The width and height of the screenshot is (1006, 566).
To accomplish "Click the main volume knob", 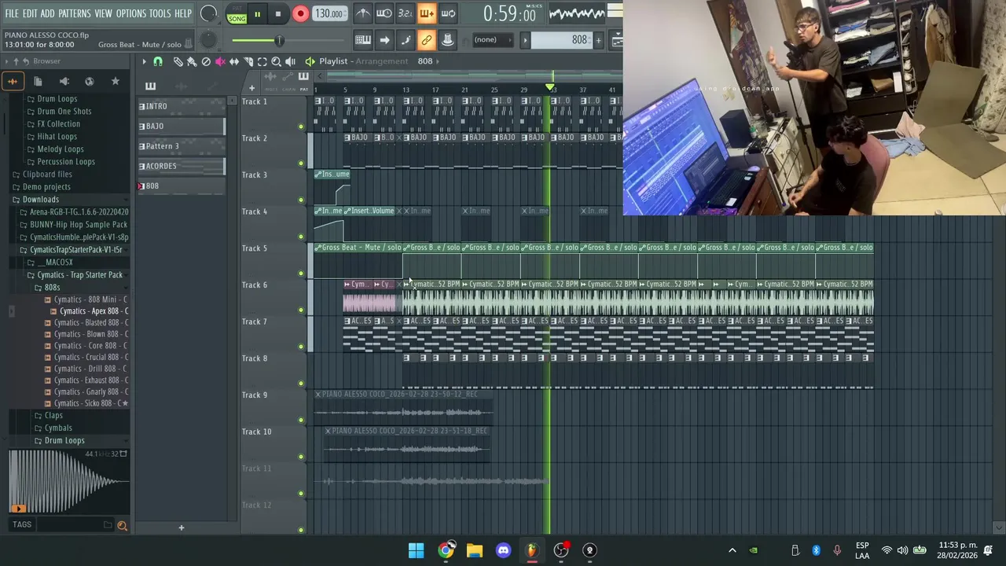I will pos(208,13).
